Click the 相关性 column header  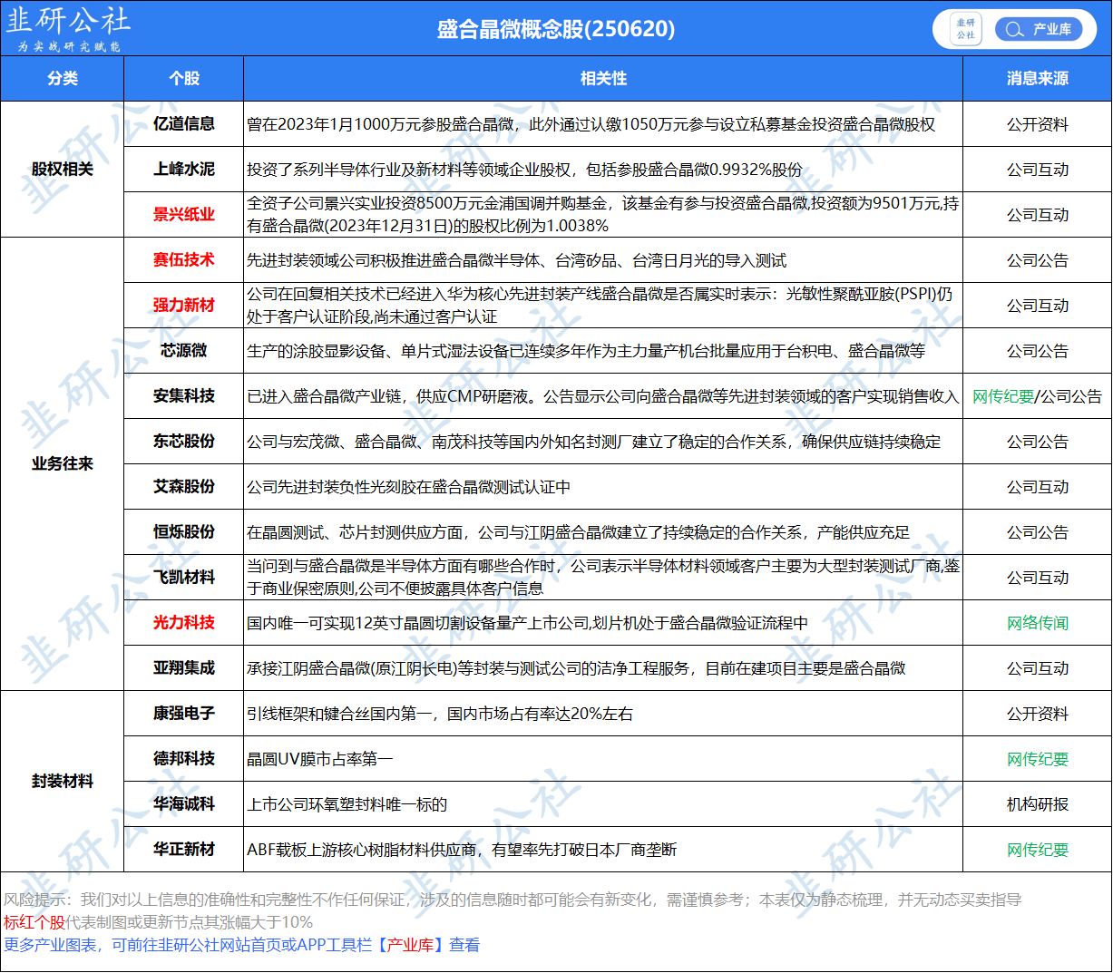point(603,79)
